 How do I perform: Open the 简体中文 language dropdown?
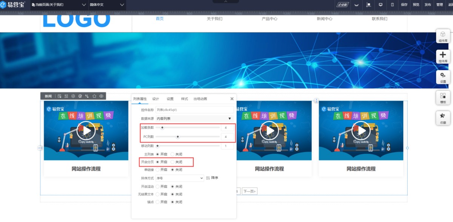coord(107,5)
